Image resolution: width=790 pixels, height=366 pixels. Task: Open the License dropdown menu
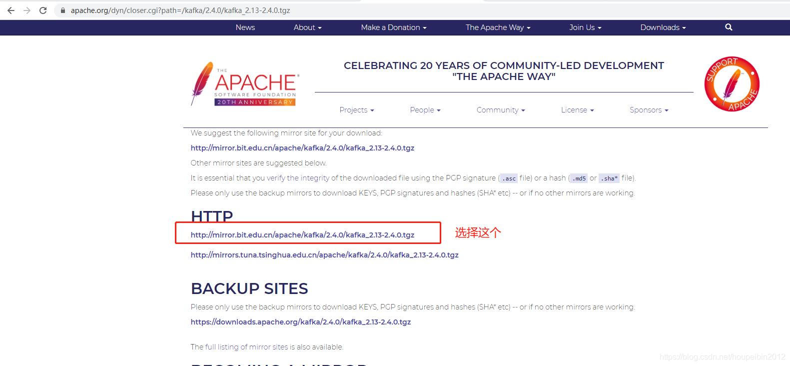pyautogui.click(x=577, y=110)
